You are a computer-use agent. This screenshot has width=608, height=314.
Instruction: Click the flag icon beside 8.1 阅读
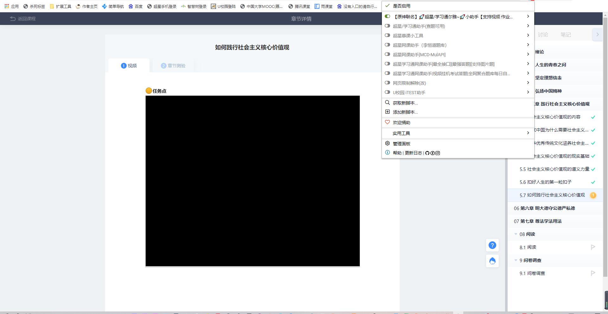pos(593,247)
